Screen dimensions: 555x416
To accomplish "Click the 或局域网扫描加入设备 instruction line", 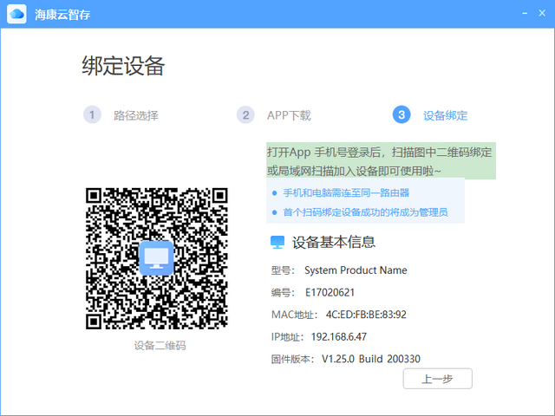I will (x=354, y=172).
